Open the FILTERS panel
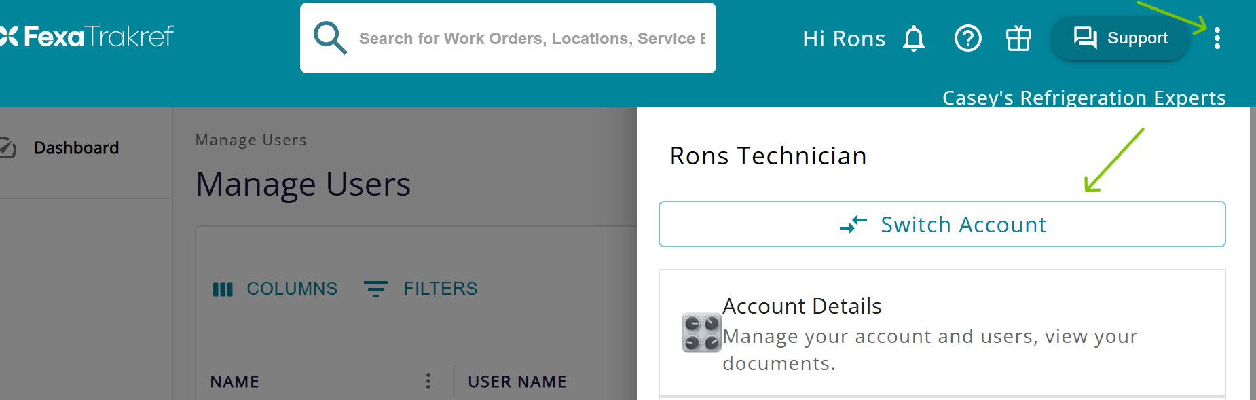Viewport: 1256px width, 400px height. (420, 289)
